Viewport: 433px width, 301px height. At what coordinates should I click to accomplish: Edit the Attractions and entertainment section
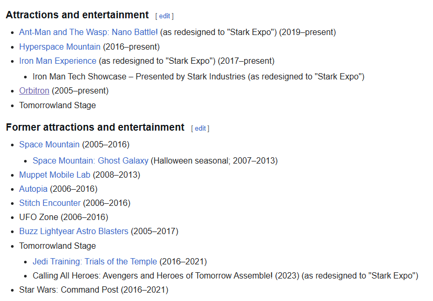coord(165,16)
